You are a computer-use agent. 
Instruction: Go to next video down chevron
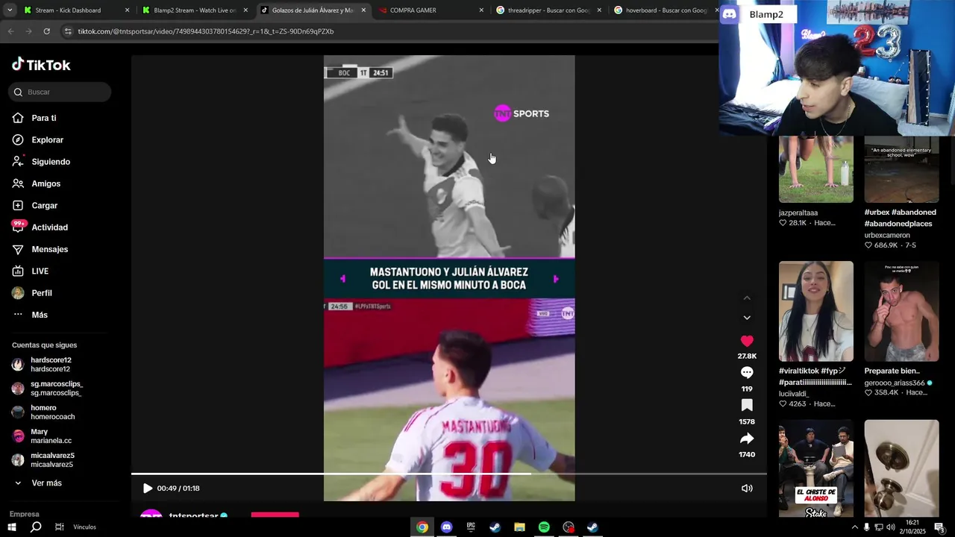pos(747,318)
